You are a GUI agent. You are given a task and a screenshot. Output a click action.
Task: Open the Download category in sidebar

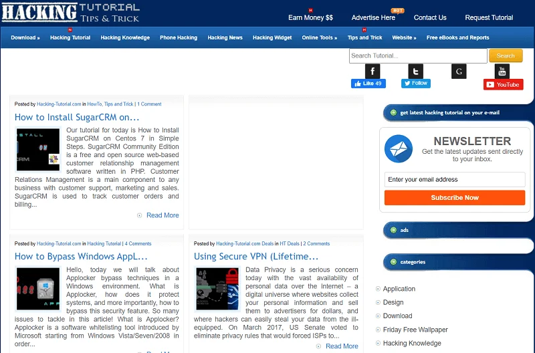pos(397,316)
